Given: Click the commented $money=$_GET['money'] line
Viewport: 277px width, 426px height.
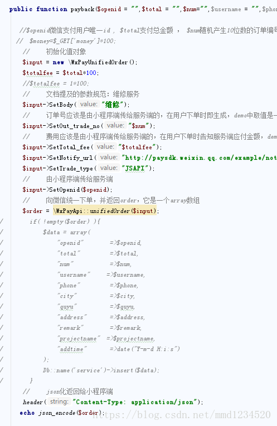Looking at the screenshot, I should (x=66, y=41).
